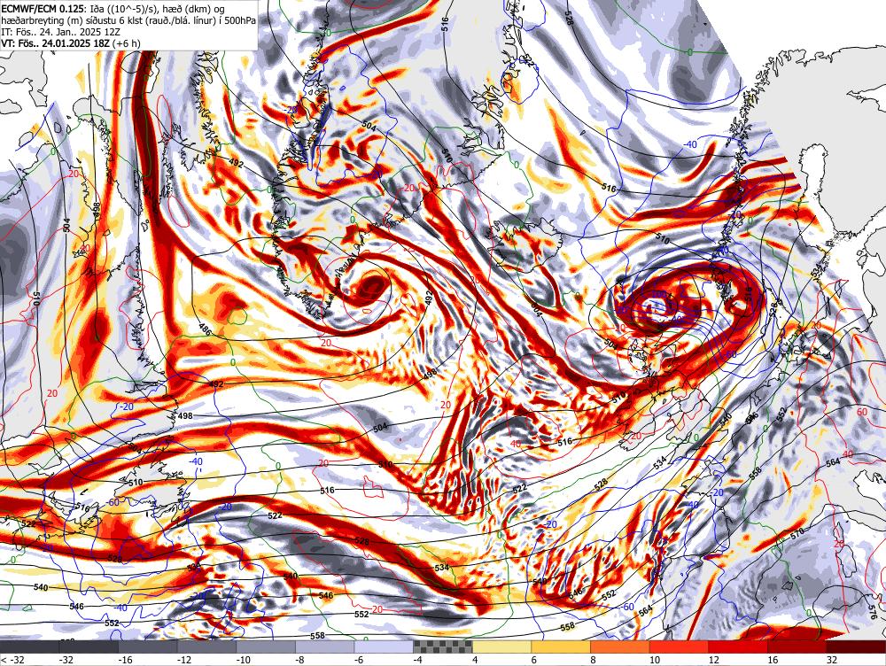
Task: Pick the legend swatch between -16 and -12
Action: tap(148, 647)
